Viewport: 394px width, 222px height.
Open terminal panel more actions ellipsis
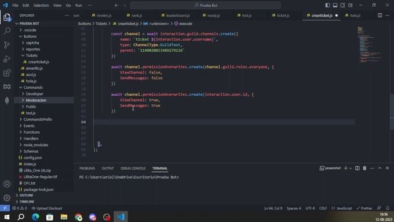pos(372,168)
